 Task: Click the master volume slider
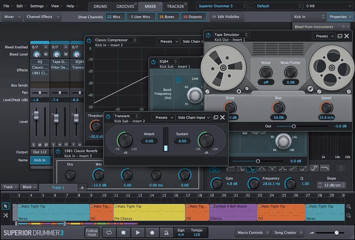[330, 232]
